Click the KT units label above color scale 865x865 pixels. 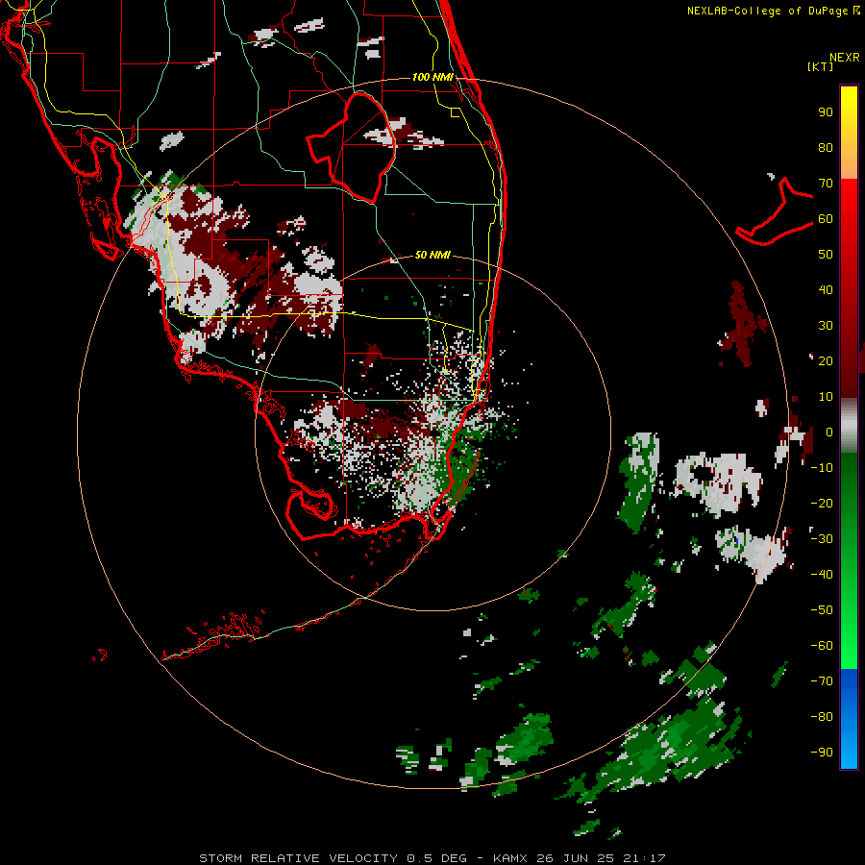[x=821, y=66]
